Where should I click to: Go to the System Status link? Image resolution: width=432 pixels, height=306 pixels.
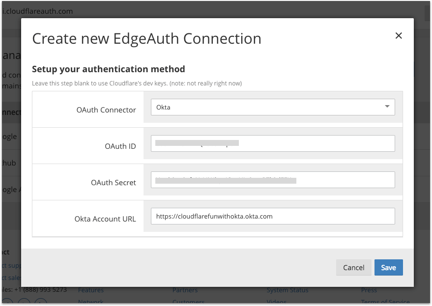click(288, 290)
